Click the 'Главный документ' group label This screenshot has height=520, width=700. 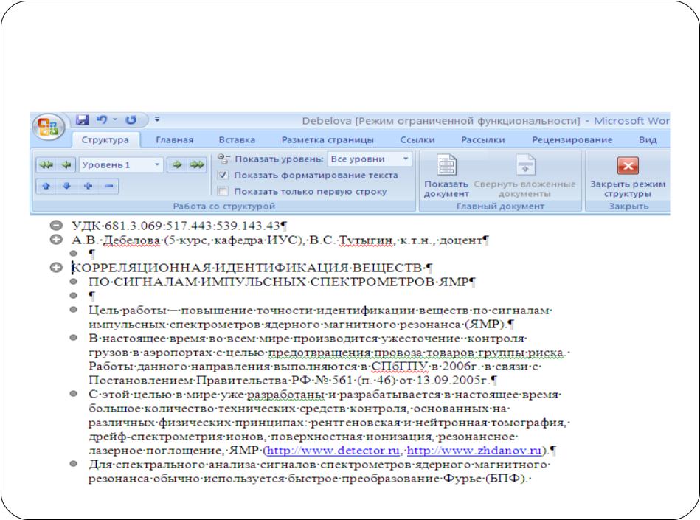pyautogui.click(x=500, y=207)
